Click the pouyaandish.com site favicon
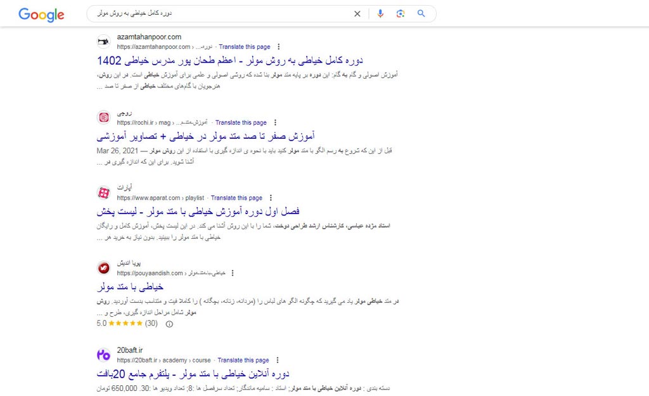Viewport: 649px width, 396px height. (103, 267)
